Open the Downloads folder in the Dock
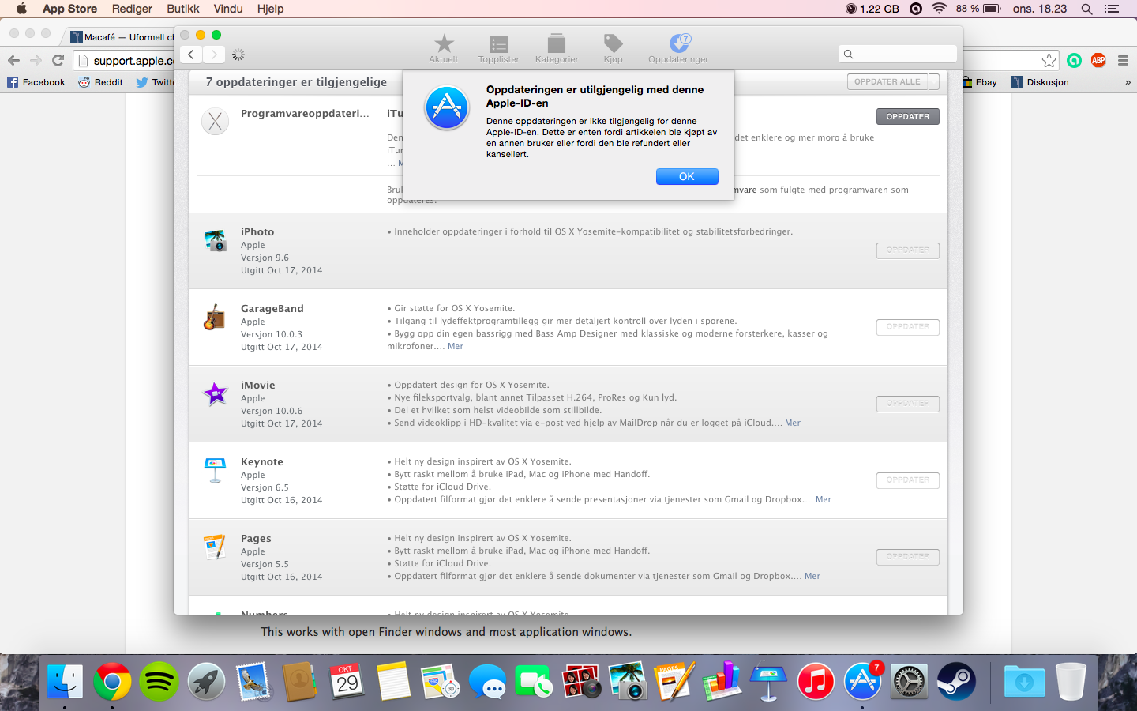Screen dimensions: 1137x711 (1024, 681)
